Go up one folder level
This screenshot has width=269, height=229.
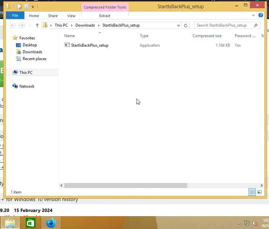(x=37, y=25)
